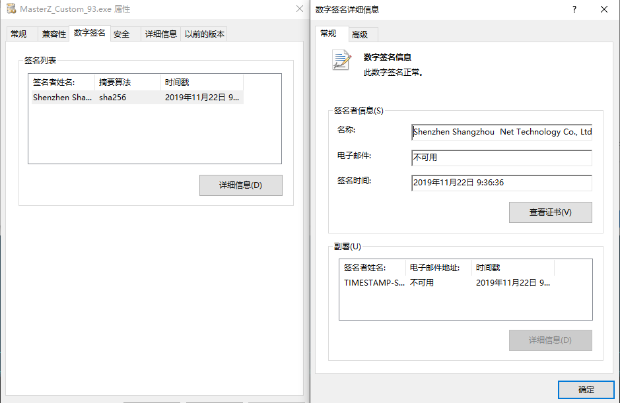This screenshot has height=403, width=620.
Task: Click the 名称 signer name field
Action: pyautogui.click(x=501, y=132)
